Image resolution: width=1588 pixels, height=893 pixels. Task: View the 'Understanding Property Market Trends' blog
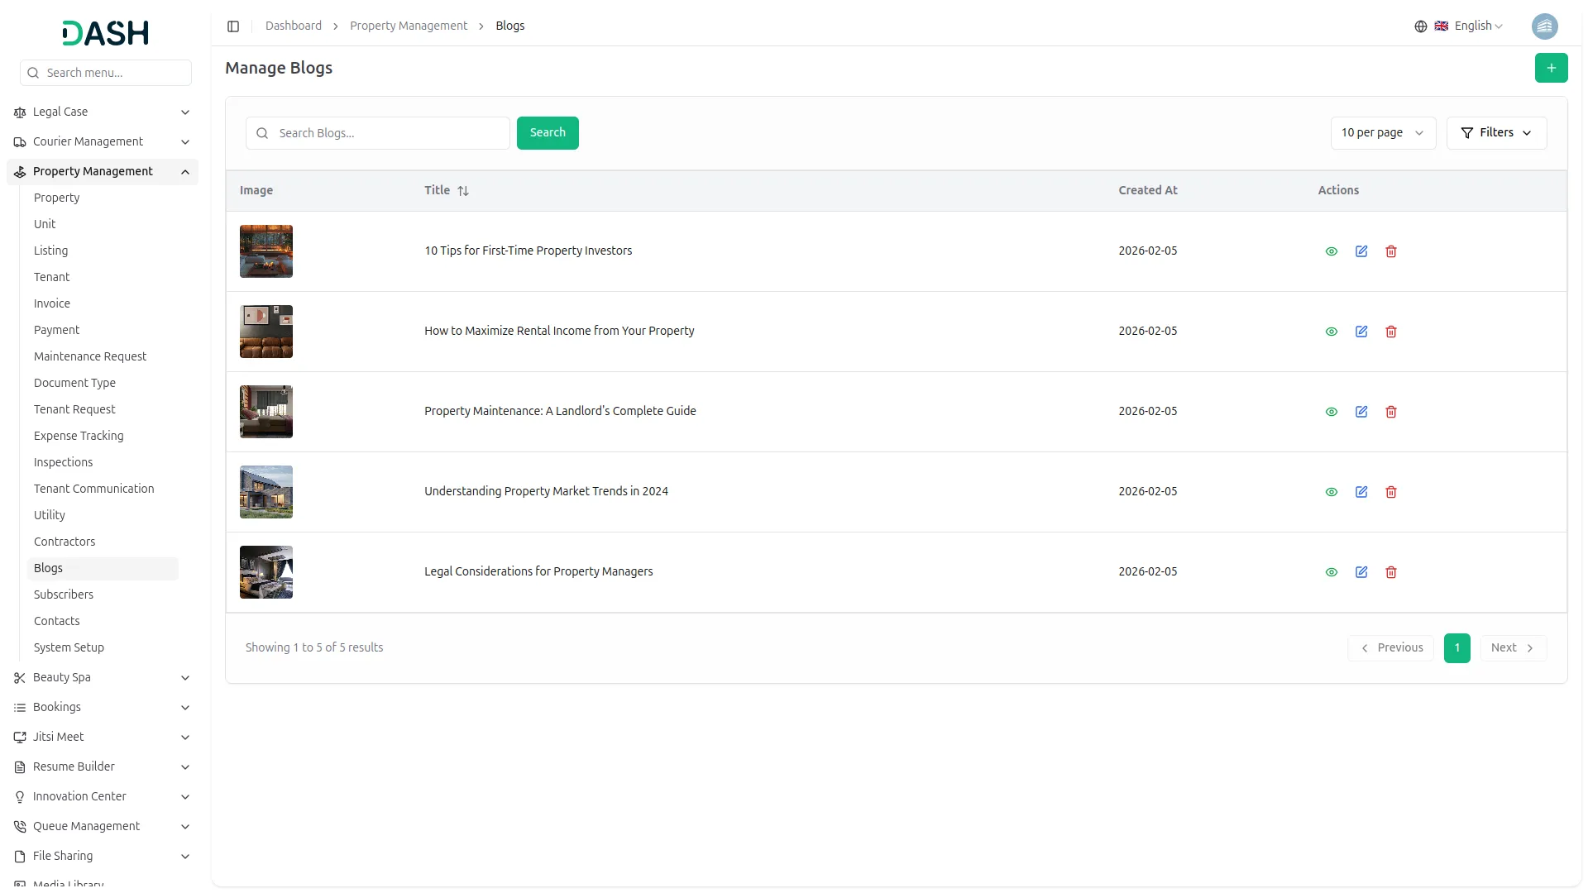click(1332, 492)
